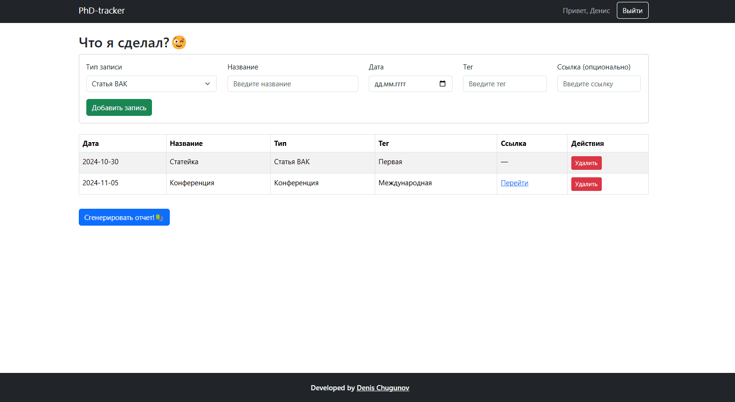Click the winking emoji beside the heading
Viewport: 735px width, 402px height.
coord(179,43)
